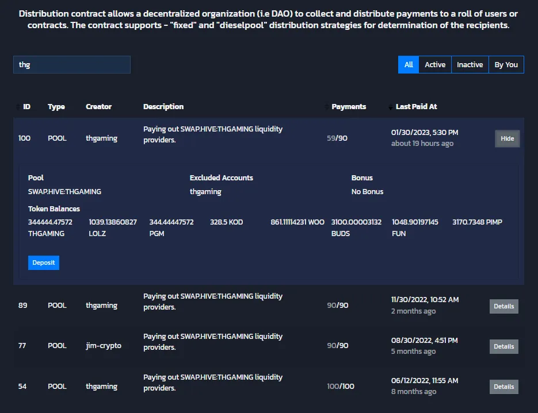The image size is (538, 413).
Task: Click date 11/30/2022, 10:52 AM
Action: click(425, 300)
